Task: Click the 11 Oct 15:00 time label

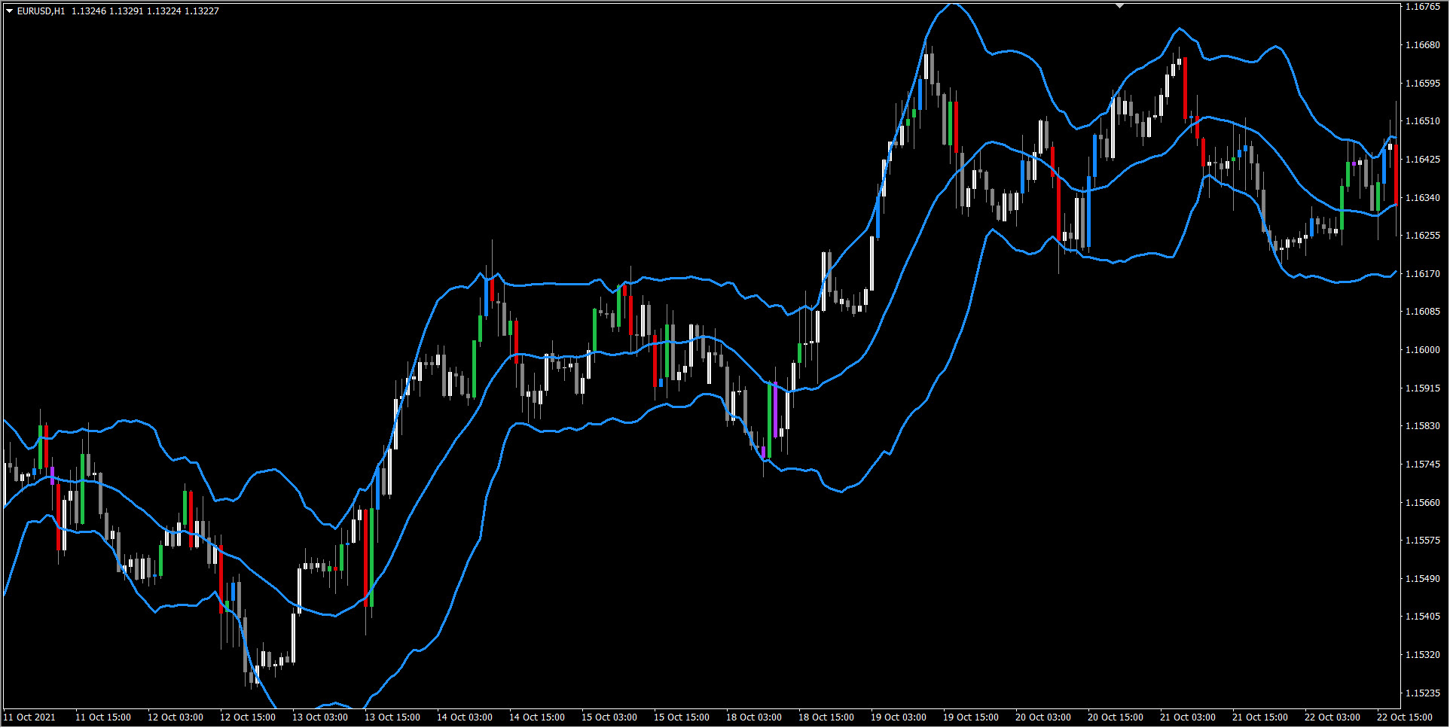Action: click(103, 717)
